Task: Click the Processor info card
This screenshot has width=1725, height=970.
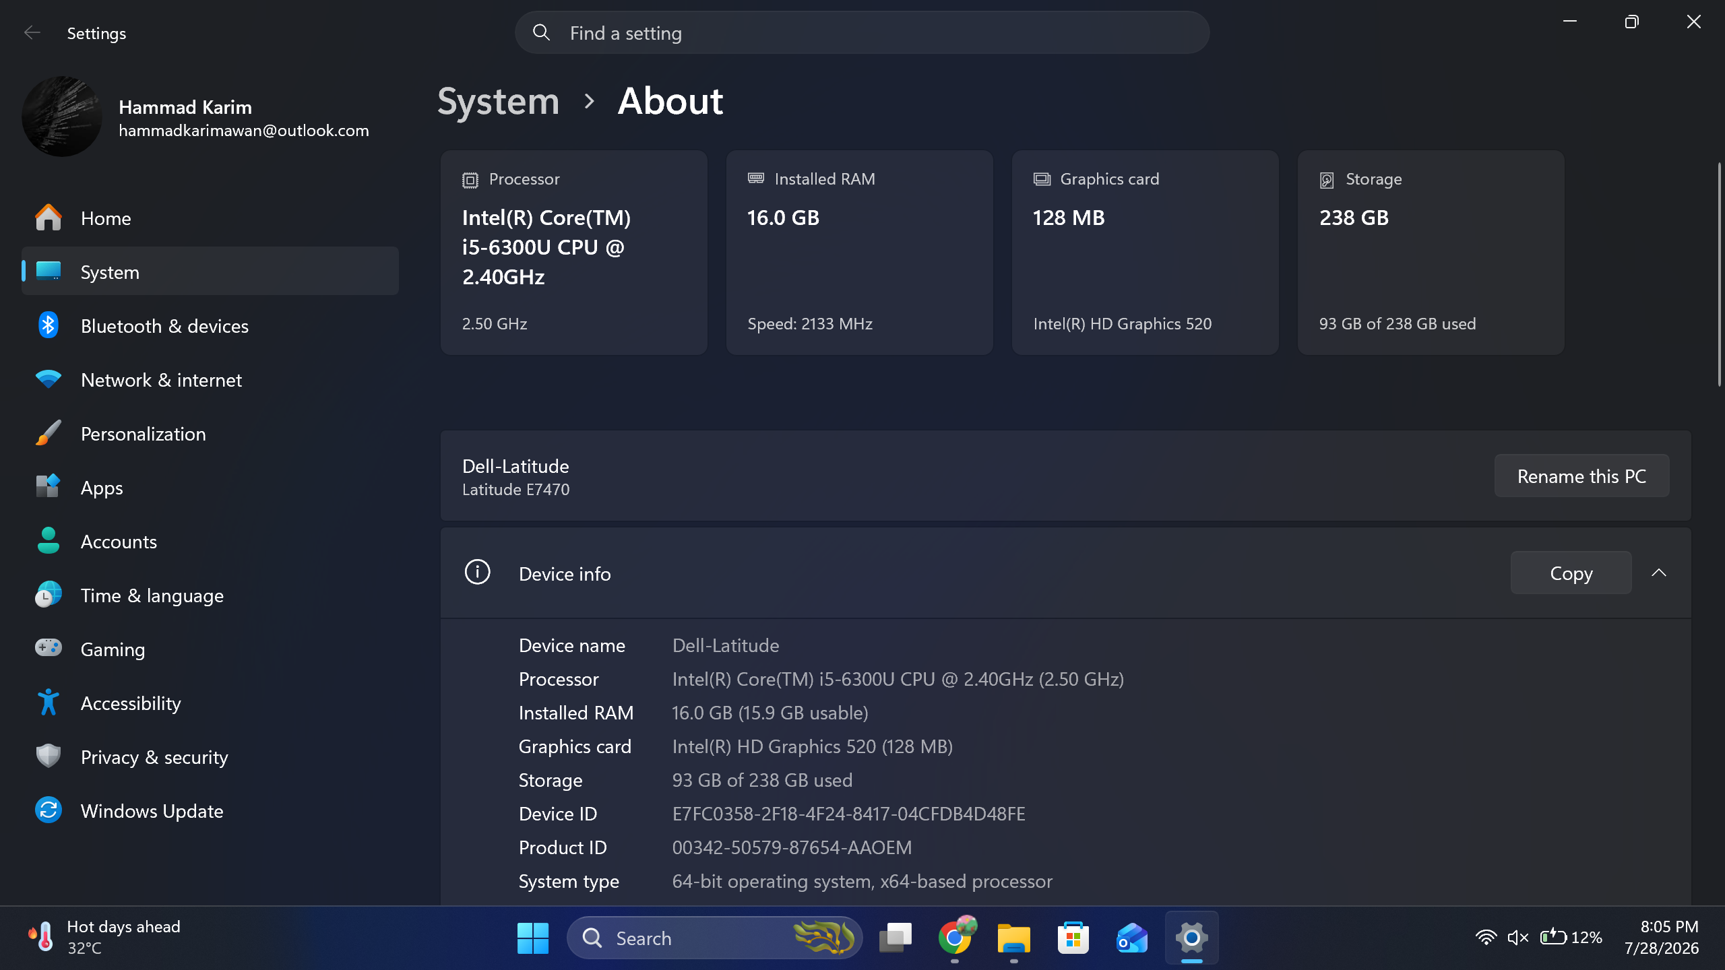Action: pyautogui.click(x=573, y=252)
